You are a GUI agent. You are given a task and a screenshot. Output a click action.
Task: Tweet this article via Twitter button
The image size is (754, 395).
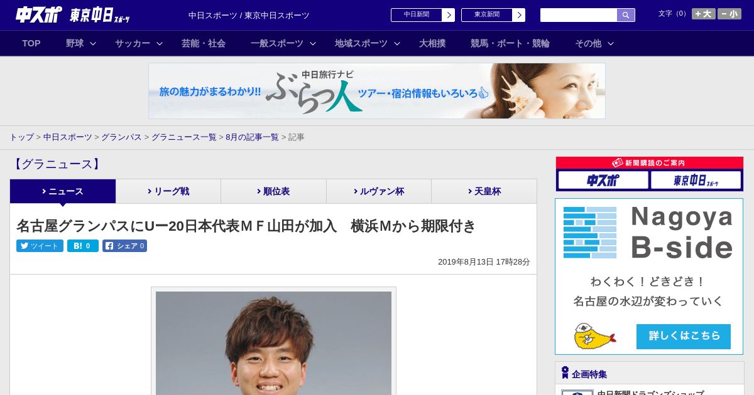40,246
